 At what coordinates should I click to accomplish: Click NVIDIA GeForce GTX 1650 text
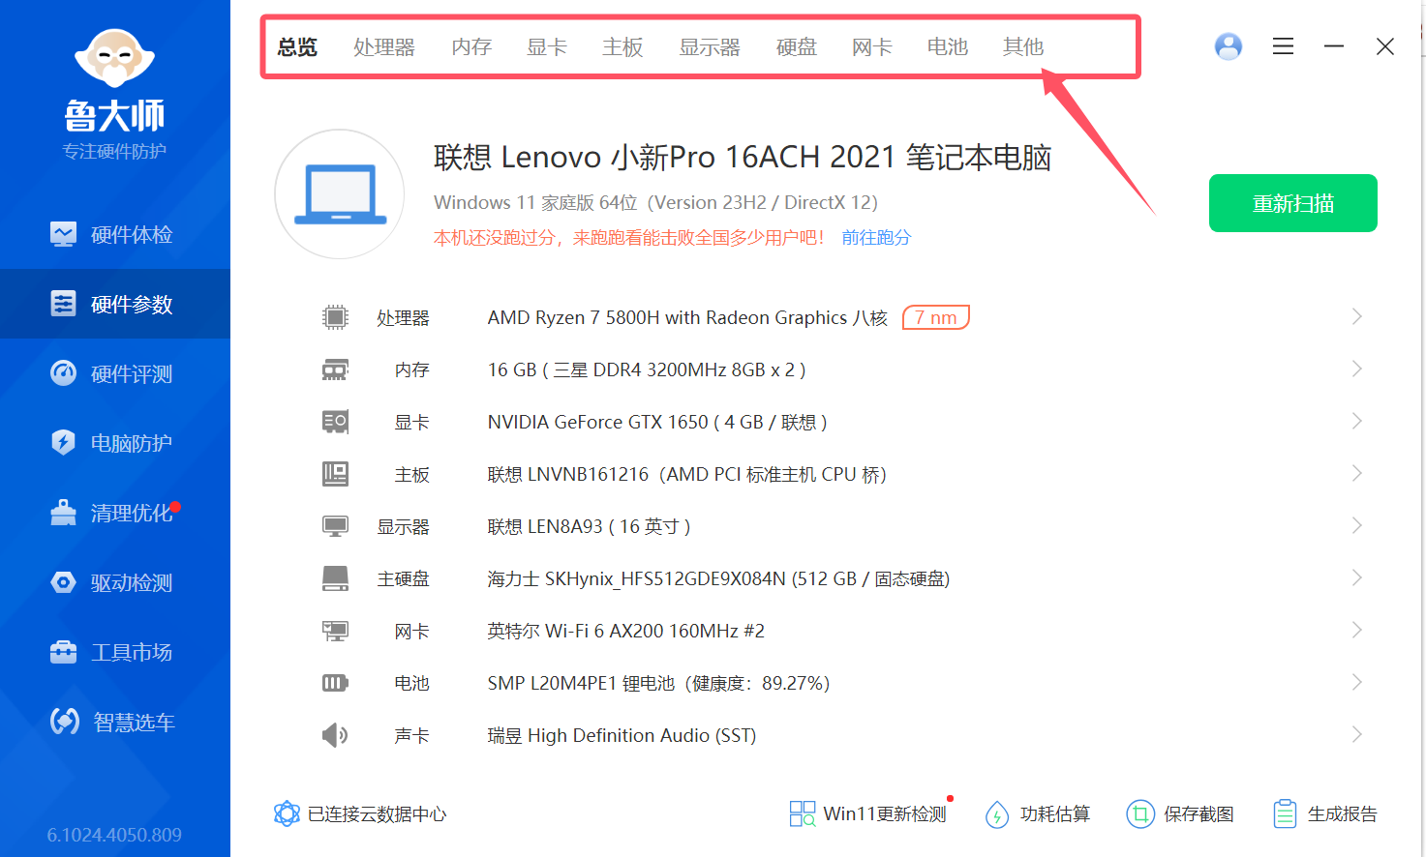point(657,422)
